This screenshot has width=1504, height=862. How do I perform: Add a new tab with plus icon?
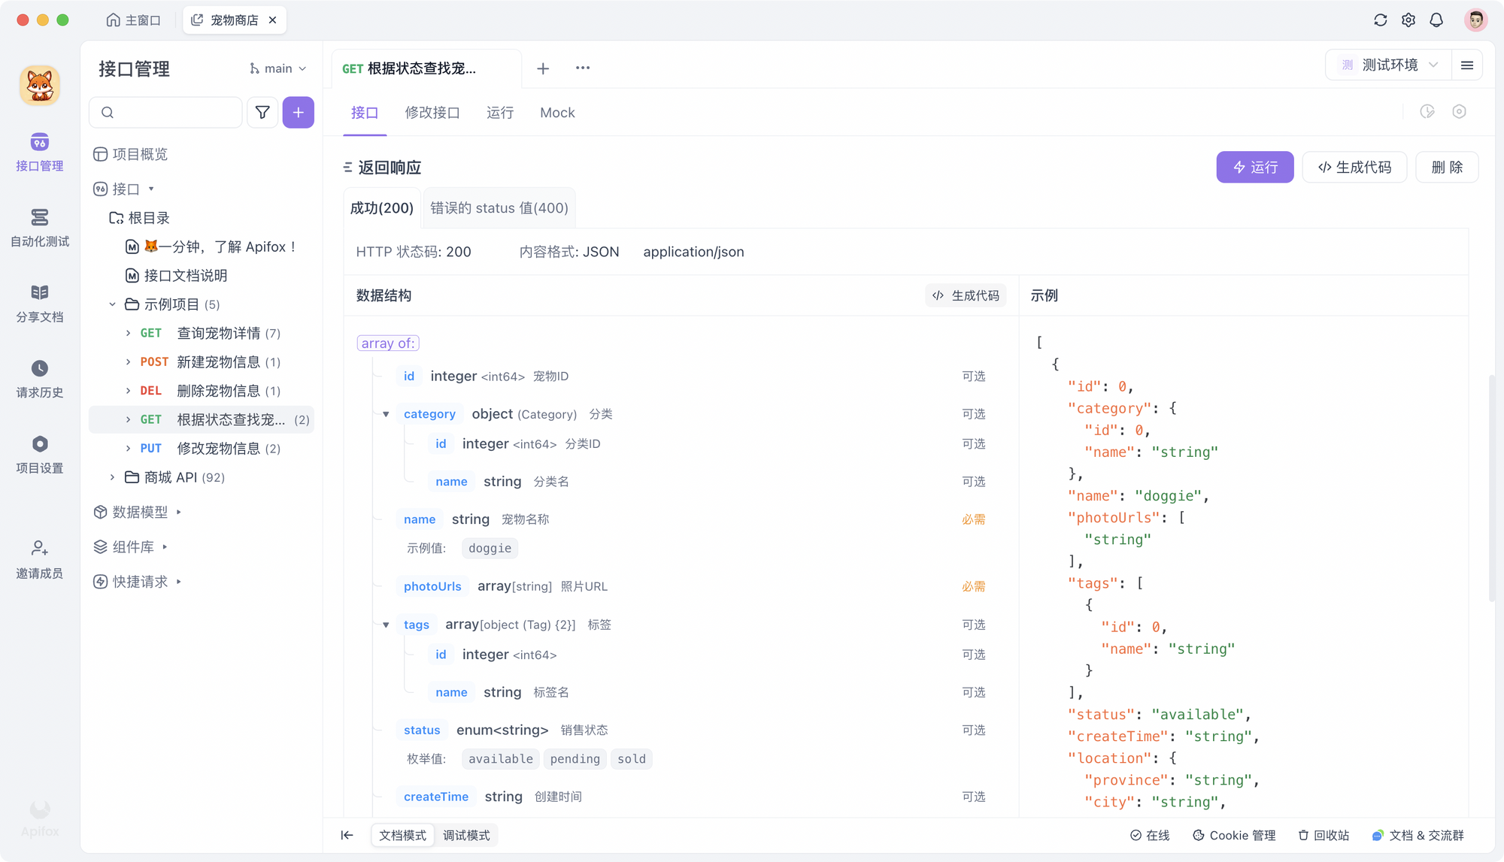click(543, 68)
